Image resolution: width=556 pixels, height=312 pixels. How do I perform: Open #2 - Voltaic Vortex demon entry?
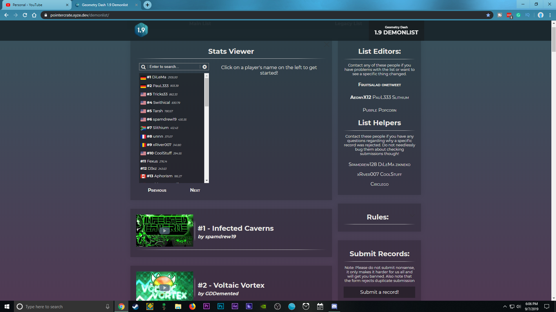coord(231,285)
